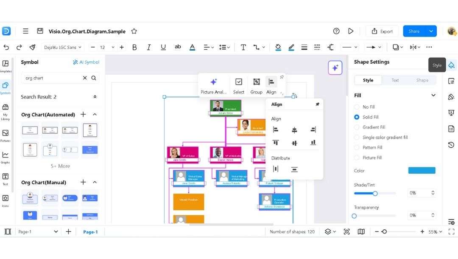
Task: Open the Page-1 dropdown at bottom left
Action: click(56, 232)
